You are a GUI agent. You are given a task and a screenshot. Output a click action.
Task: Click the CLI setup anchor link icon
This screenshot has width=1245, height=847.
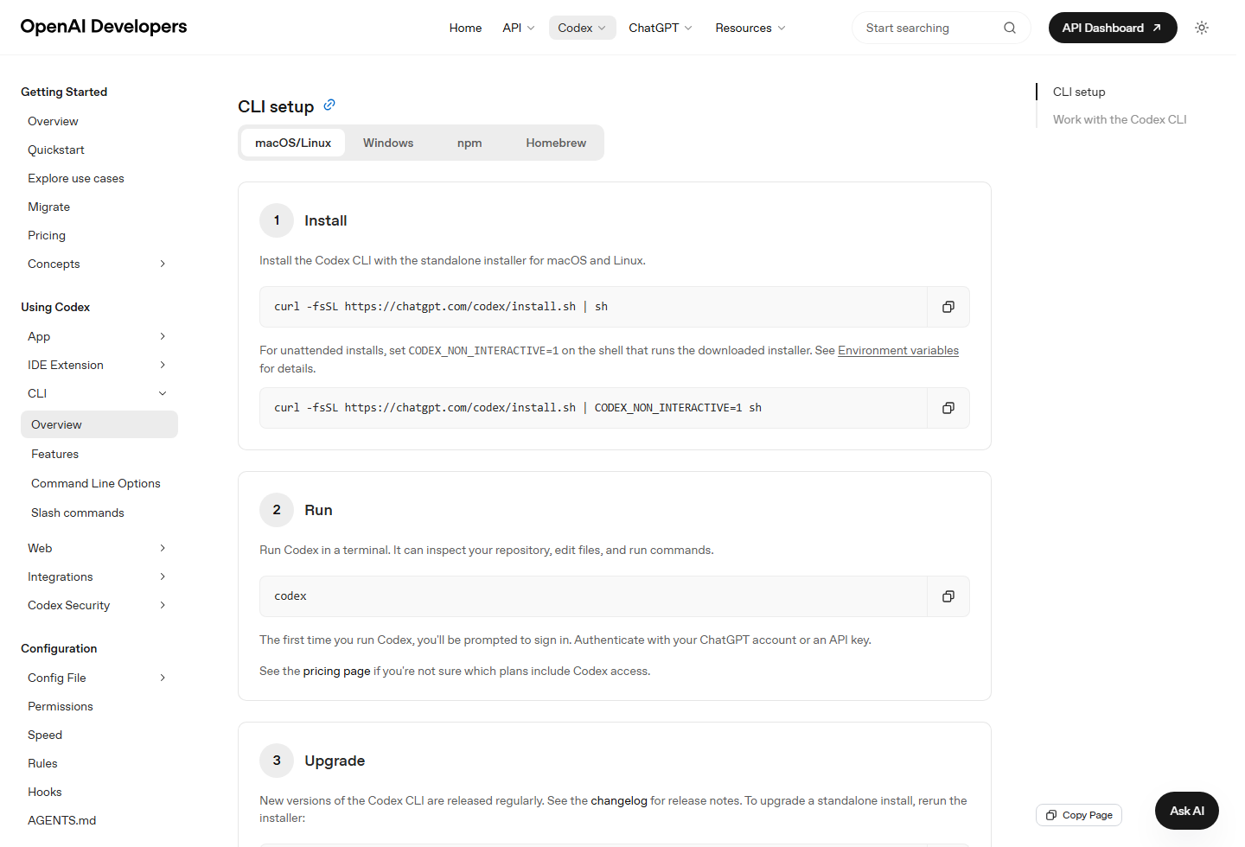329,105
